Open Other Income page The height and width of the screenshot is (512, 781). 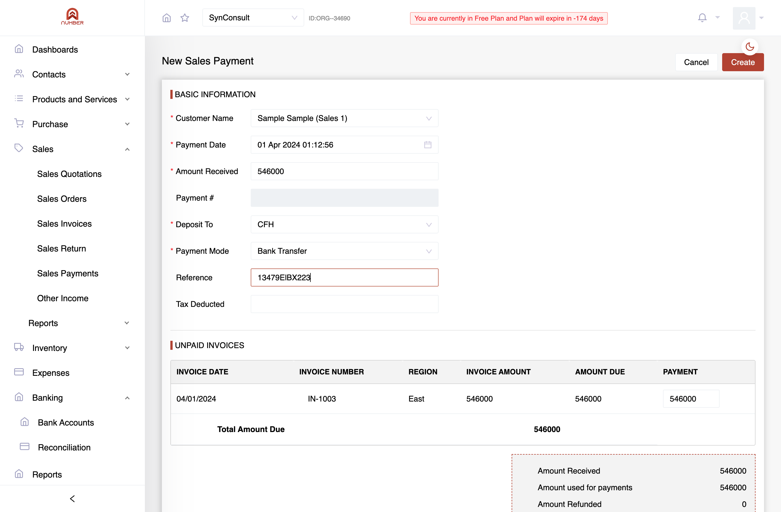[63, 298]
